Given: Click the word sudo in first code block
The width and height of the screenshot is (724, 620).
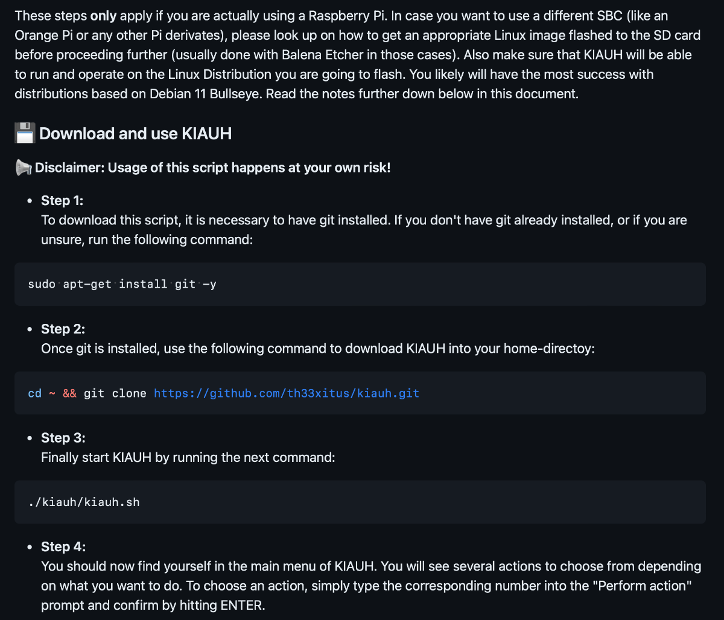Looking at the screenshot, I should tap(42, 284).
